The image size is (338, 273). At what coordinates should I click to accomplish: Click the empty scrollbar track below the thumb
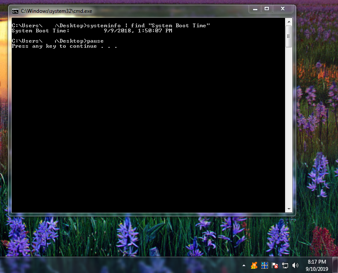[x=289, y=128]
